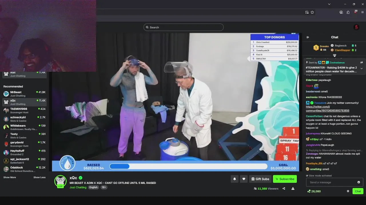Click xQc channel name heading

click(73, 178)
